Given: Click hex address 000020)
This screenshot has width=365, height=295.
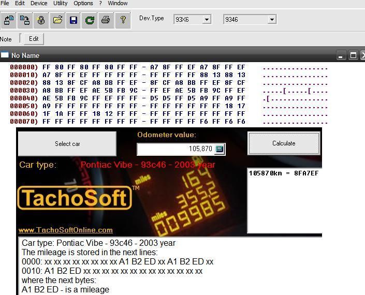Looking at the screenshot, I should [24, 83].
